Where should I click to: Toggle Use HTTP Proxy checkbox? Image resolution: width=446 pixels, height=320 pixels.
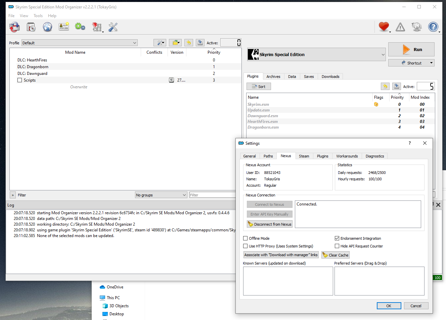click(246, 246)
